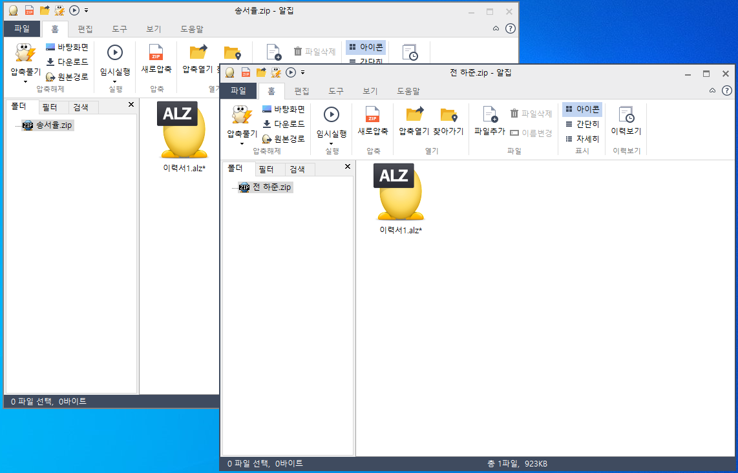Switch to 도움말 tab in 송서율.zip window

(192, 29)
